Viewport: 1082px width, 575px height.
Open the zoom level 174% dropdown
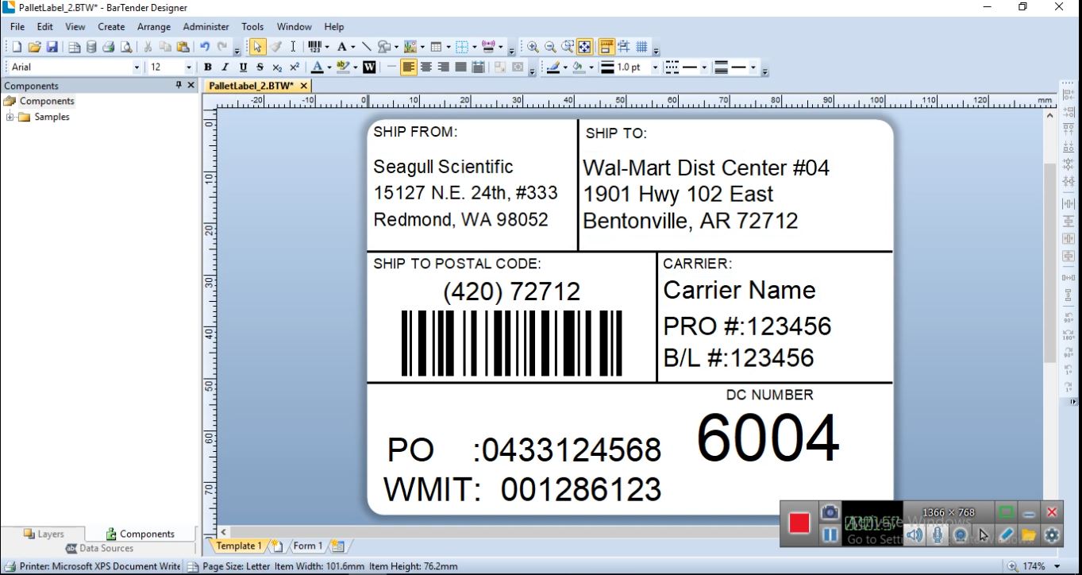point(1057,566)
